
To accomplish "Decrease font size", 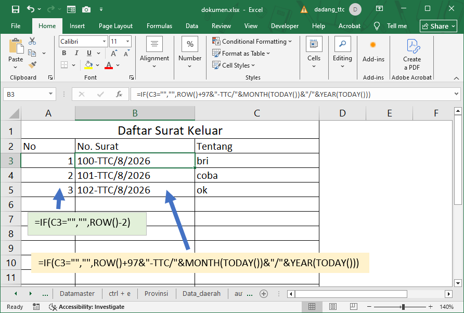I will click(126, 53).
